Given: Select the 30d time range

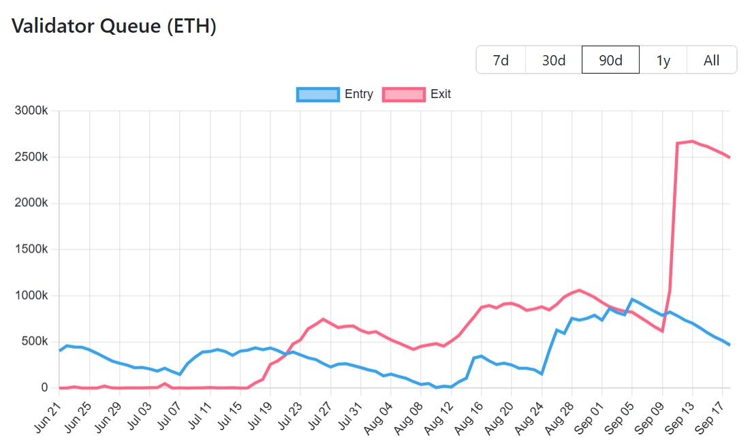Looking at the screenshot, I should (553, 60).
